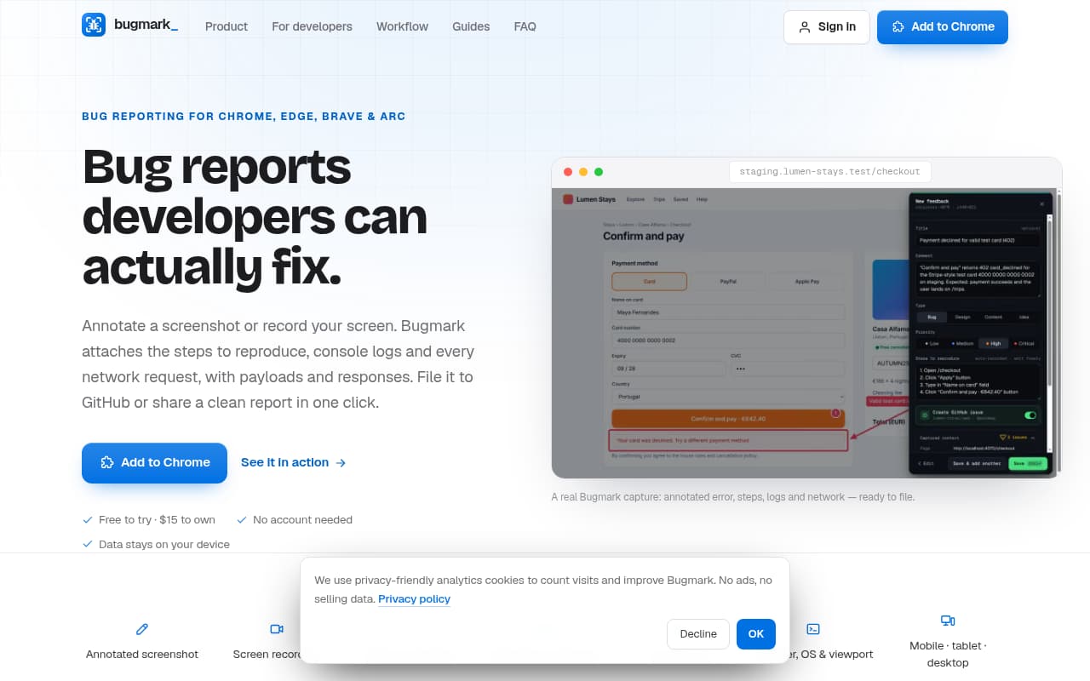Click the feedback Comment text area

point(978,279)
